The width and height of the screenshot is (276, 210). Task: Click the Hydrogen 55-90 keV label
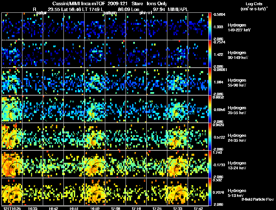[237, 83]
